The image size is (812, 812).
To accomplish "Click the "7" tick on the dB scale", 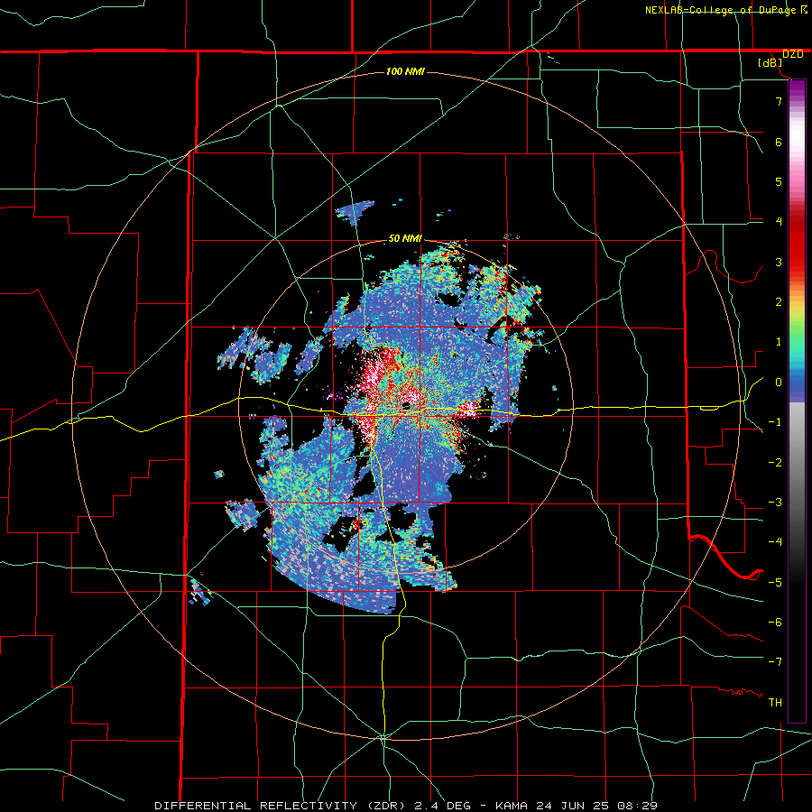I will 779,101.
